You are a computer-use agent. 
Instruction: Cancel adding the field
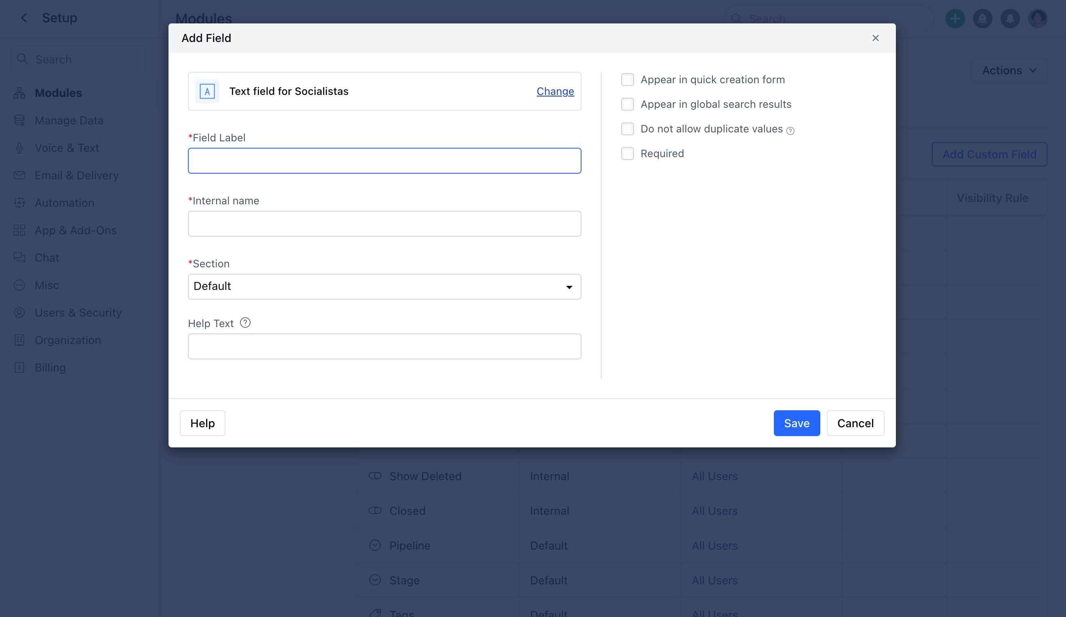point(855,423)
